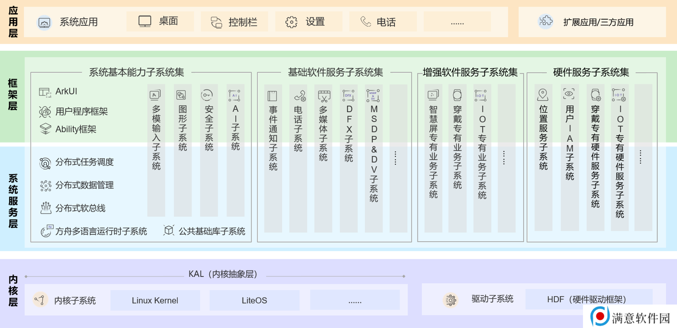Screen dimensions: 677x328
Task: Click the ellipsis column in 增强软件服务子系统集
Action: (506, 158)
